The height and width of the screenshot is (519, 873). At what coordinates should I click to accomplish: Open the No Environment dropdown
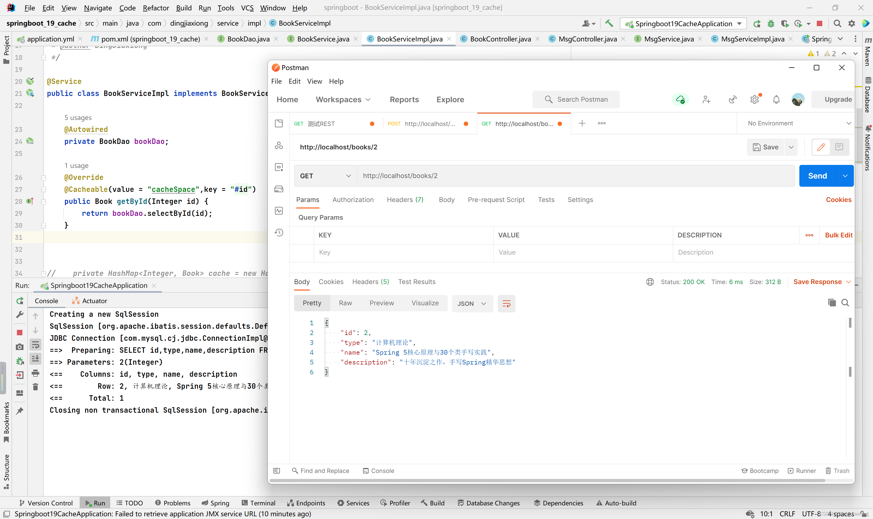coord(799,123)
